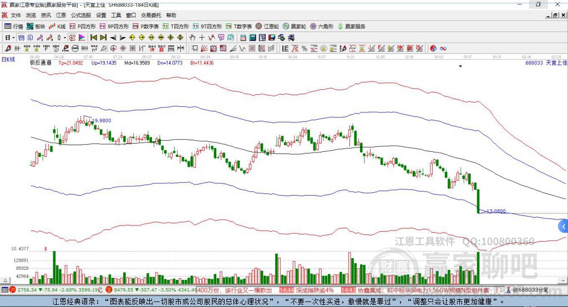Click the 极反通道 indicator name

pos(40,63)
